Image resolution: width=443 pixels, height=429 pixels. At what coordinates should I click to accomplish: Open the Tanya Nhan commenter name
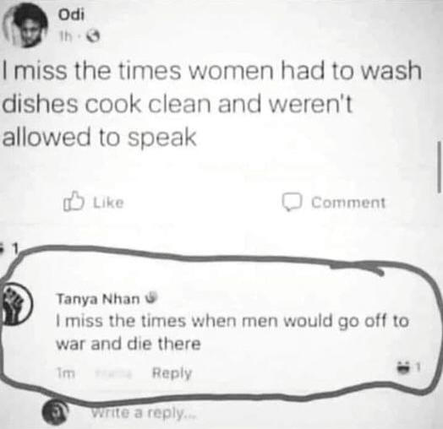click(x=98, y=299)
